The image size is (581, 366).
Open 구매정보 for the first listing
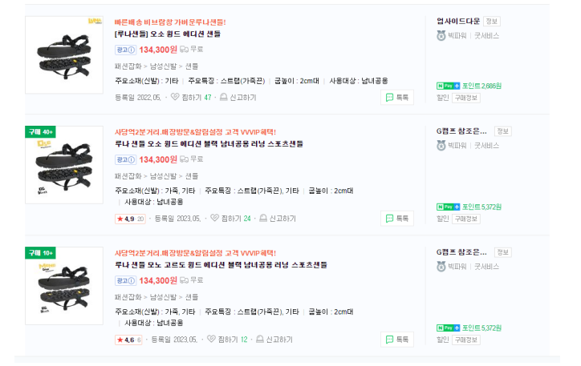465,98
